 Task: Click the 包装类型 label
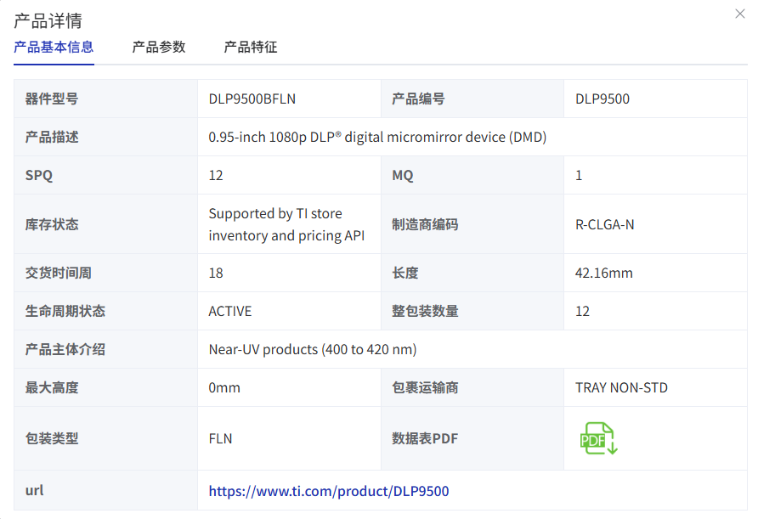point(52,438)
